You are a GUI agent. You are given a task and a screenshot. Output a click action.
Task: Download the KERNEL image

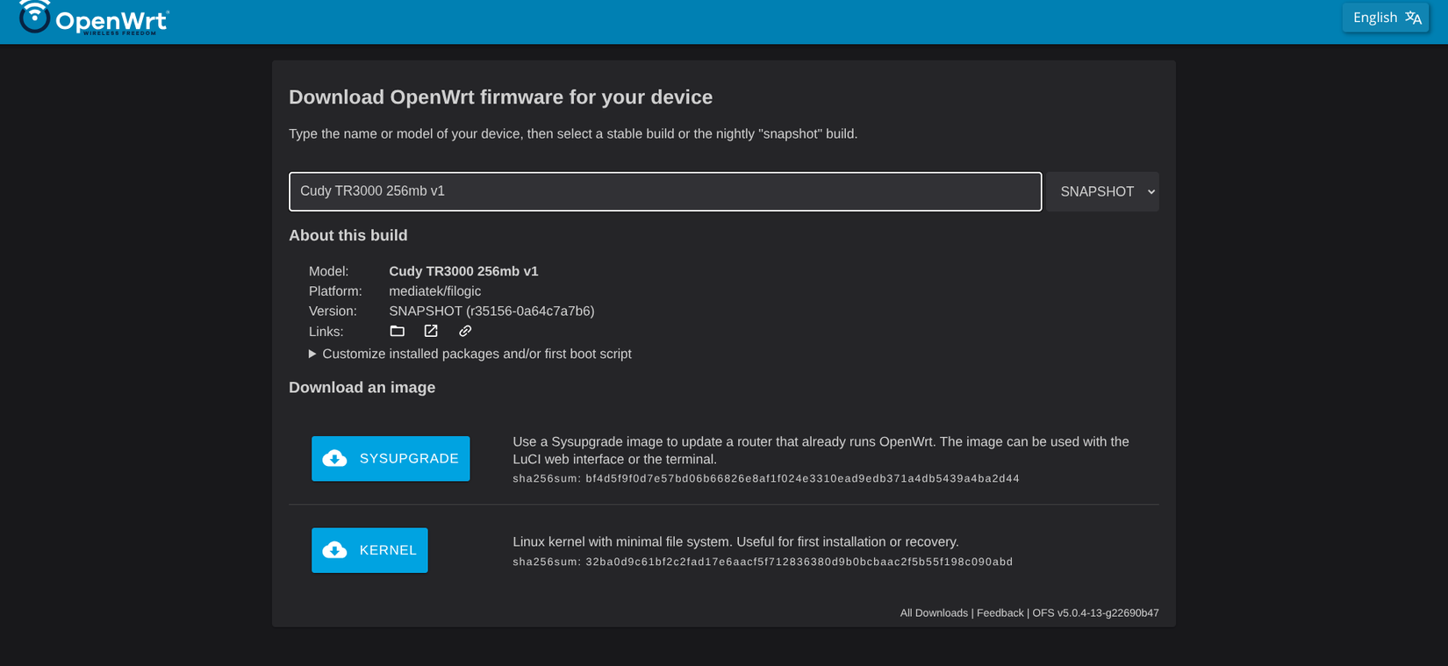click(x=369, y=550)
